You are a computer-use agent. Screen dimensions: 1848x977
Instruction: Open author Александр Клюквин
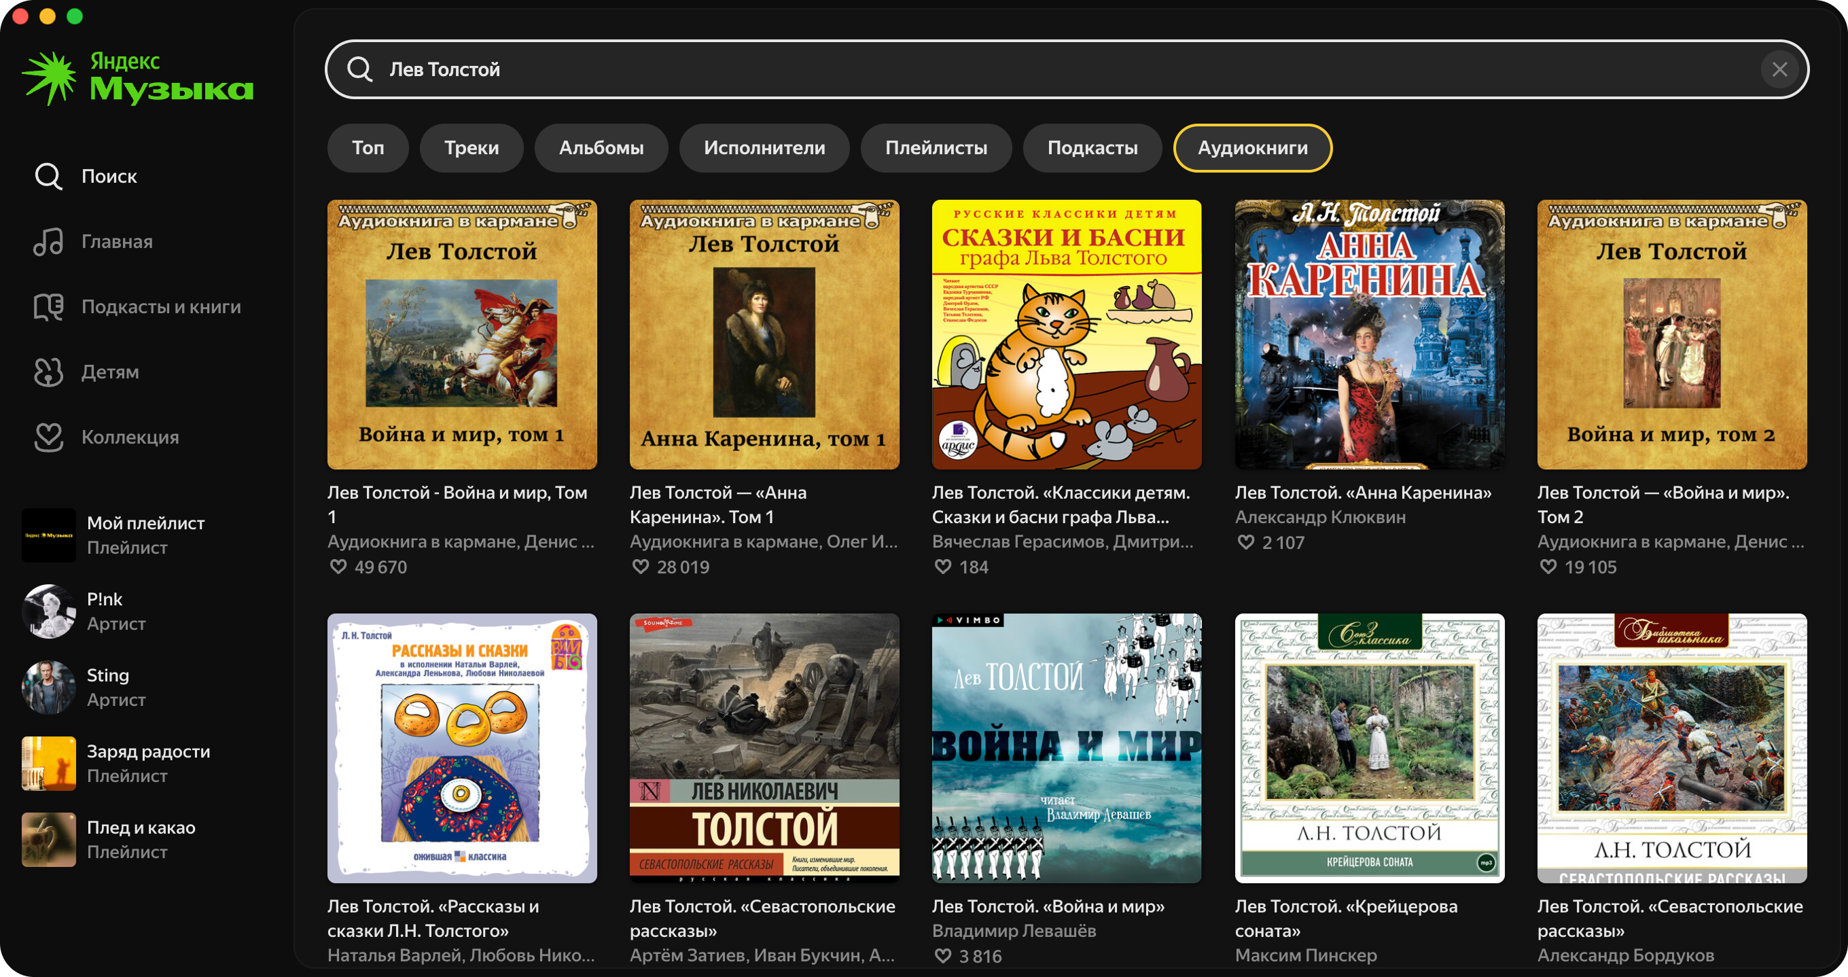coord(1320,517)
